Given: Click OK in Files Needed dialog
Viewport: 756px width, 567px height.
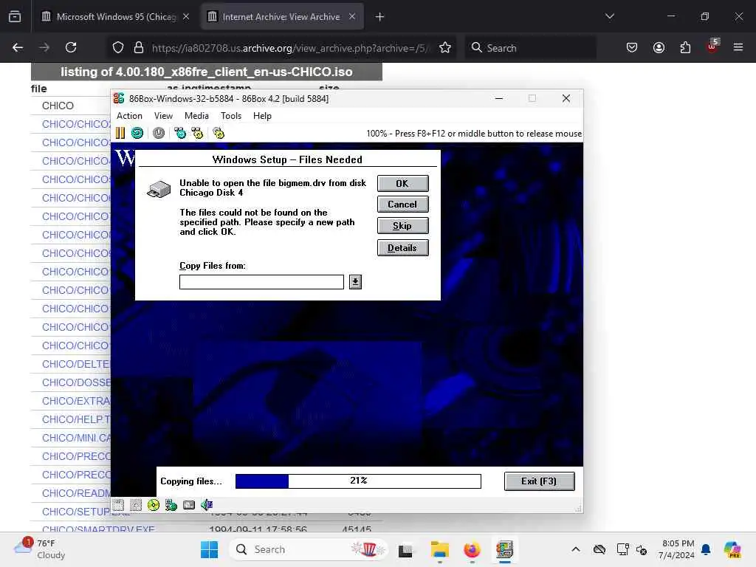Looking at the screenshot, I should pyautogui.click(x=402, y=183).
